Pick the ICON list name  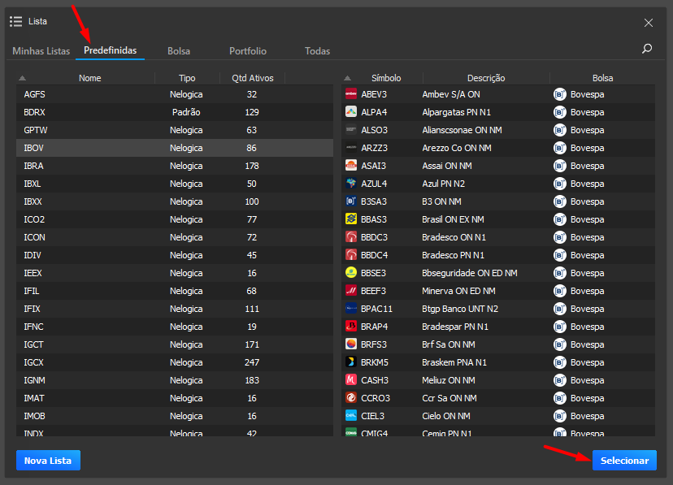tap(34, 237)
